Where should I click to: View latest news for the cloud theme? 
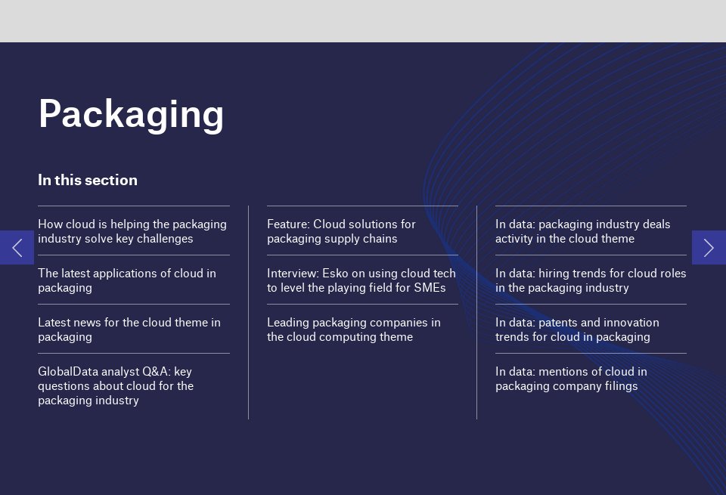(129, 329)
